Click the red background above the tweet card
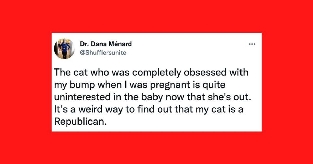 point(156,16)
